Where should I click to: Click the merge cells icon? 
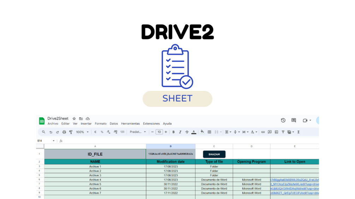[x=217, y=132]
